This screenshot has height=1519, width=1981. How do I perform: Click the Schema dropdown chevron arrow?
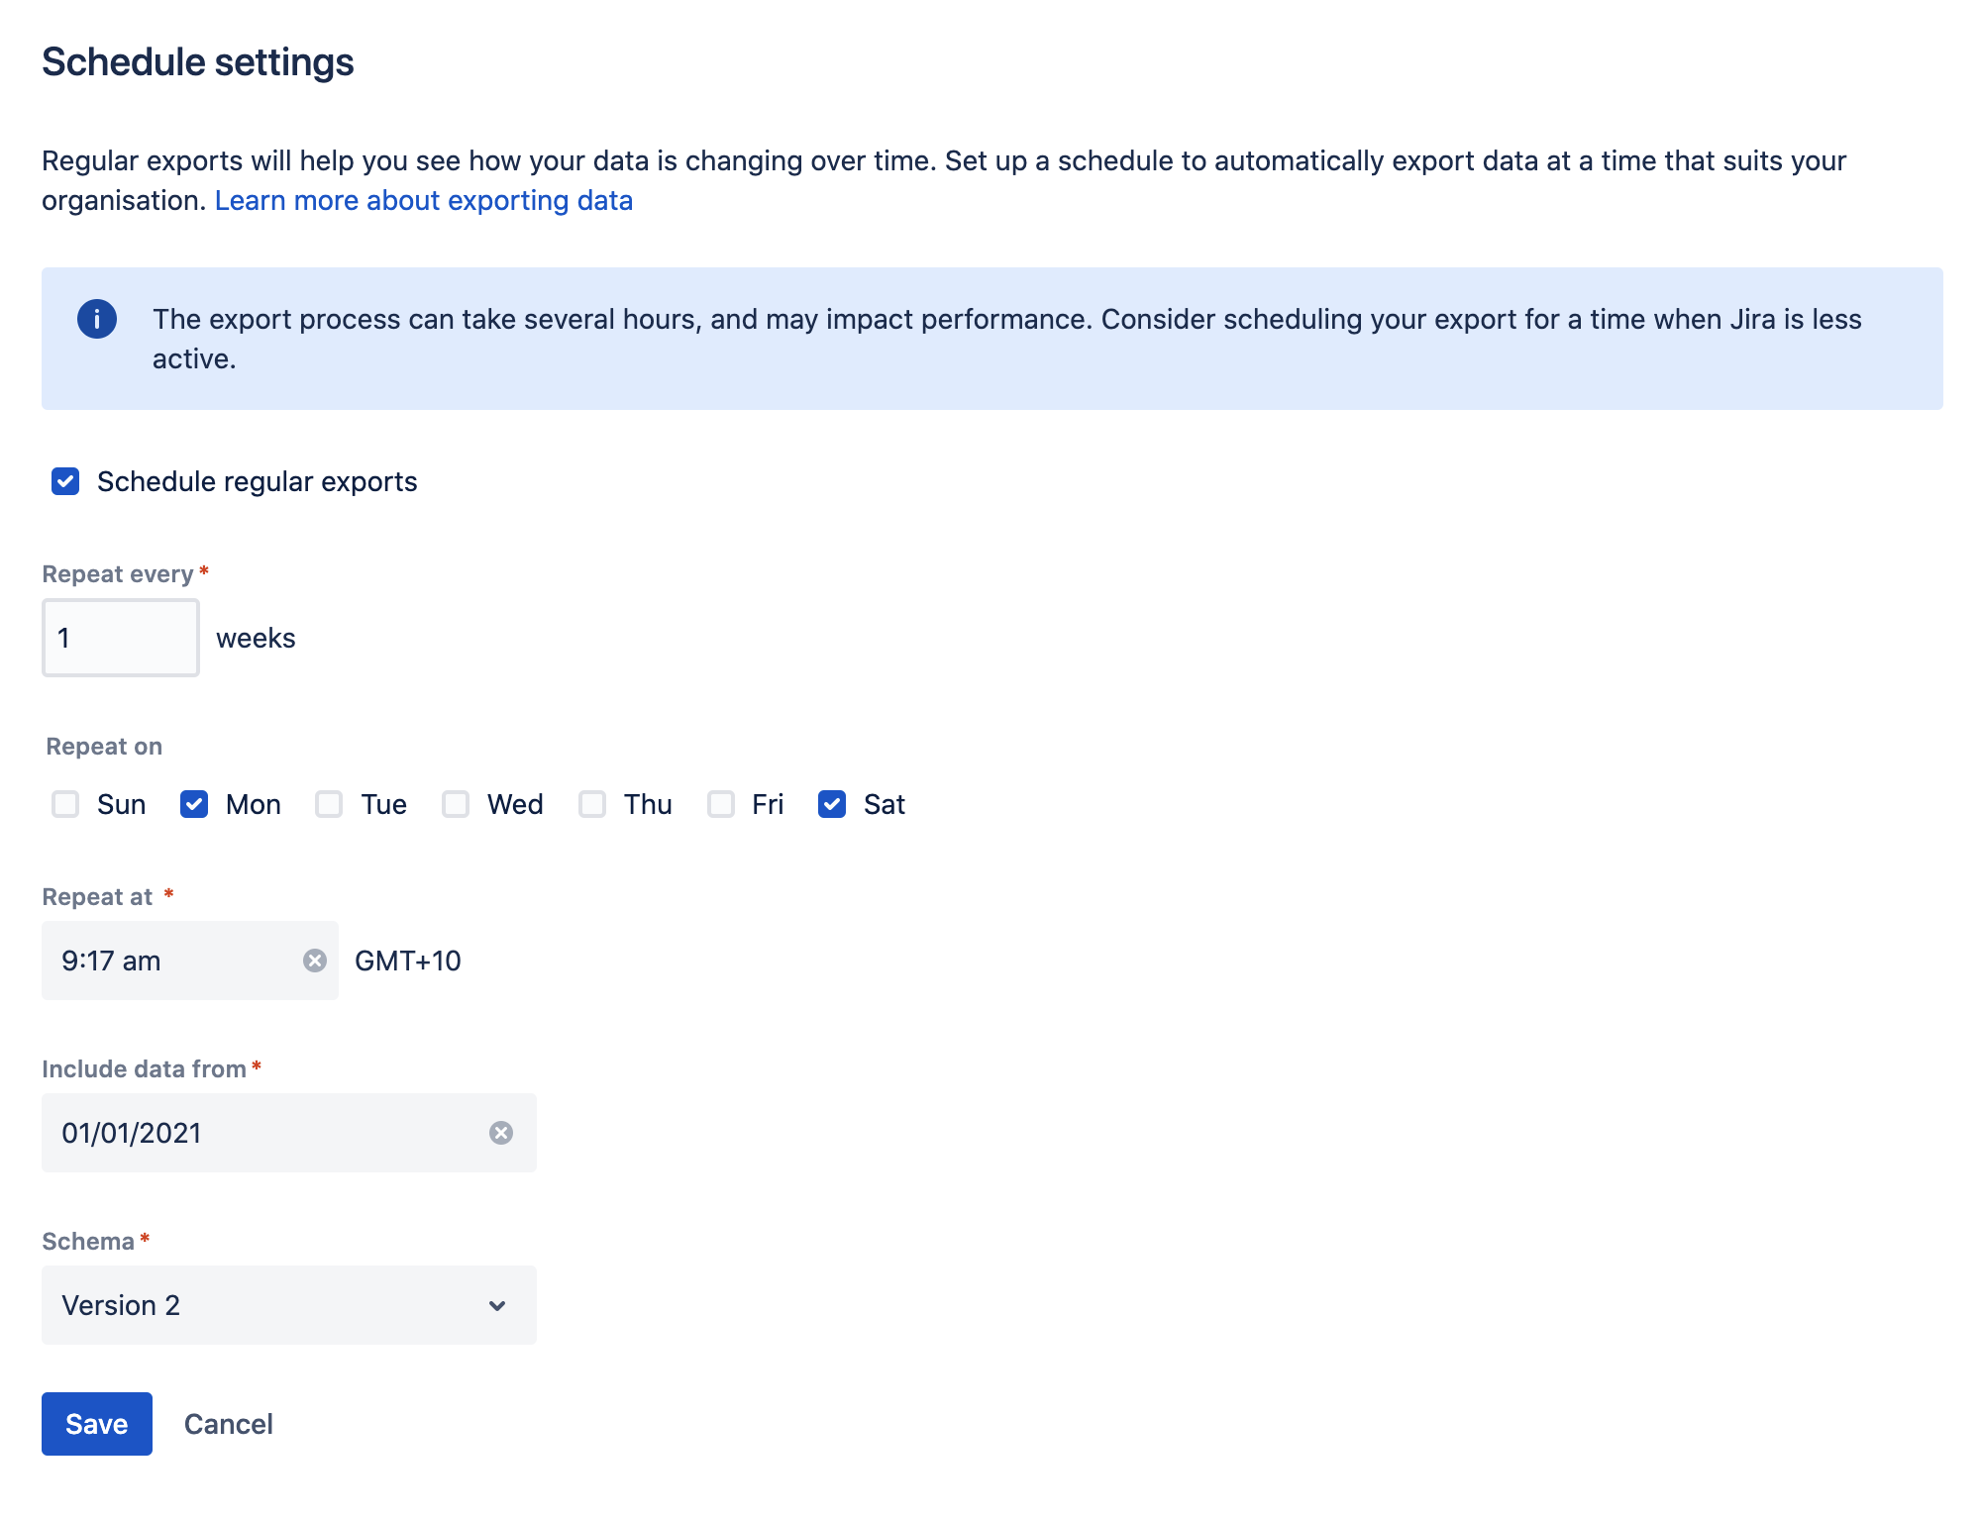(x=497, y=1306)
